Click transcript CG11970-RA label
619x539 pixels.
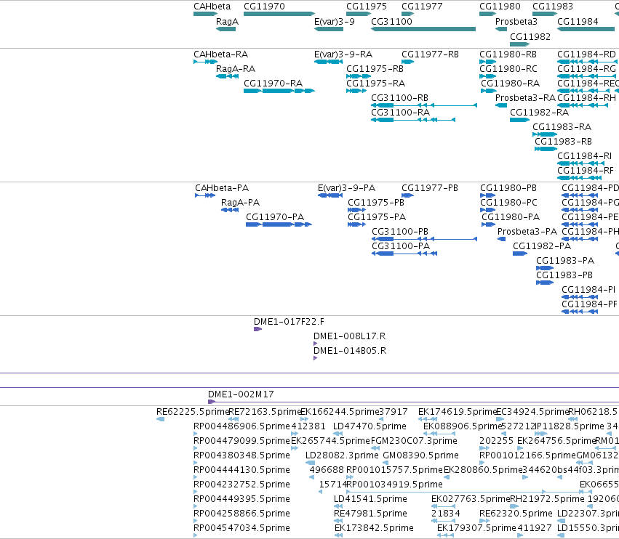(273, 84)
